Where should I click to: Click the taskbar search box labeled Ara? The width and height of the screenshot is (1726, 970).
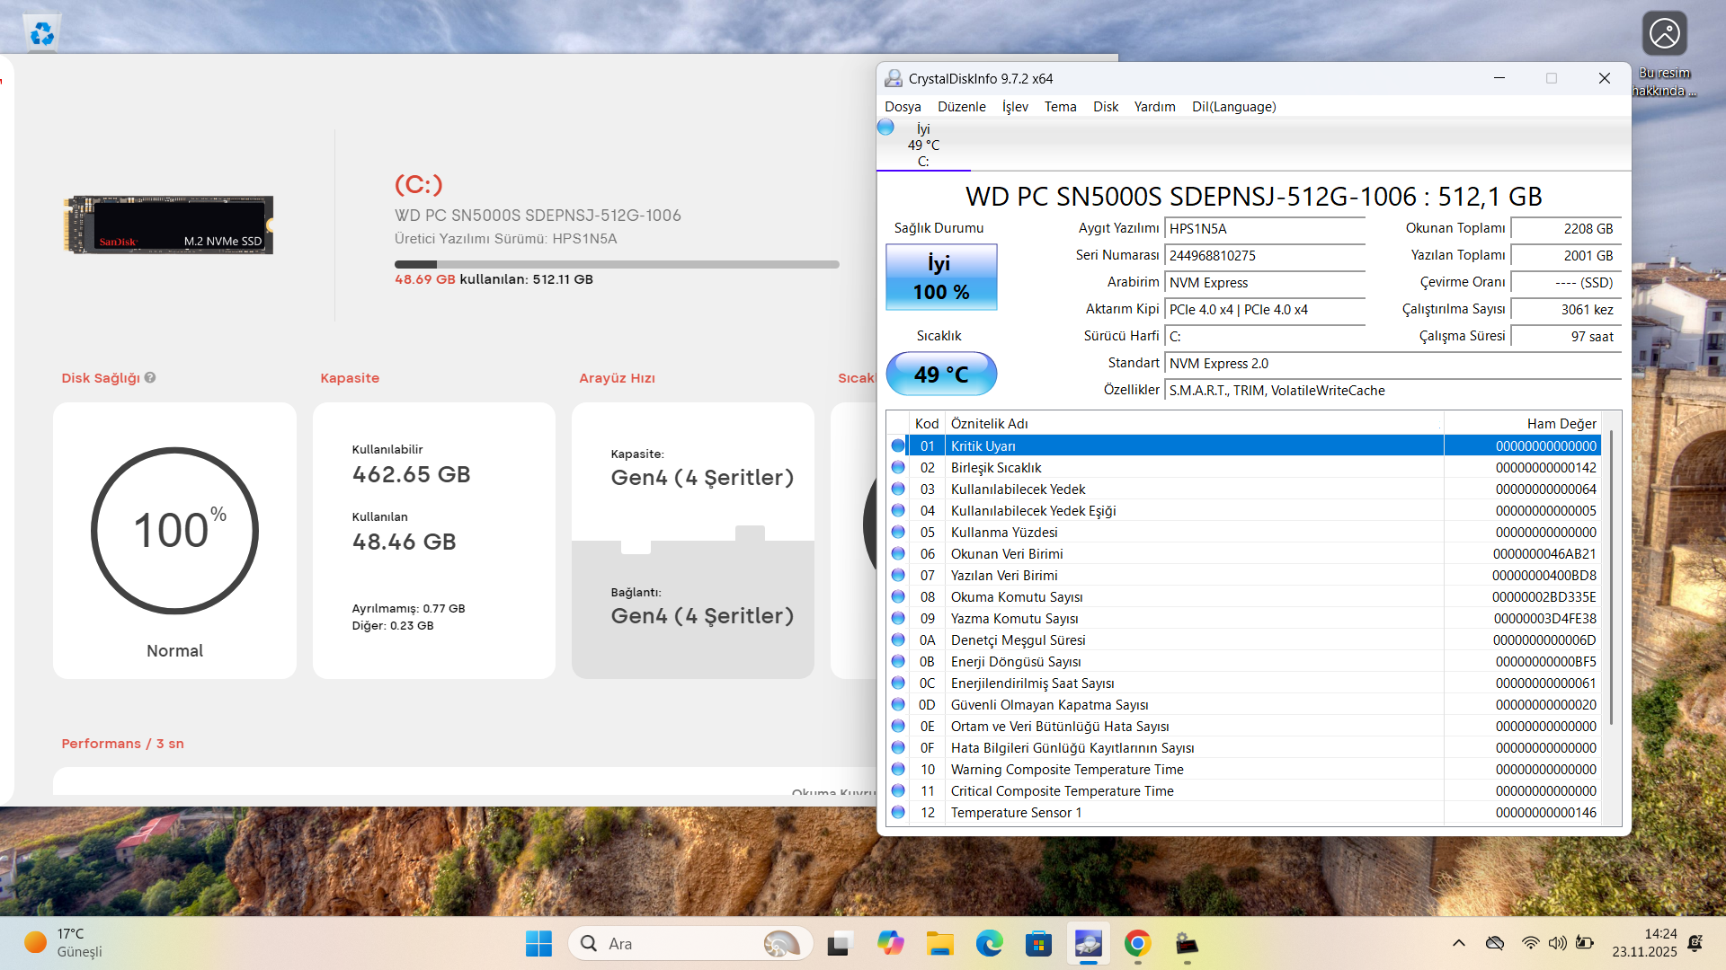690,943
